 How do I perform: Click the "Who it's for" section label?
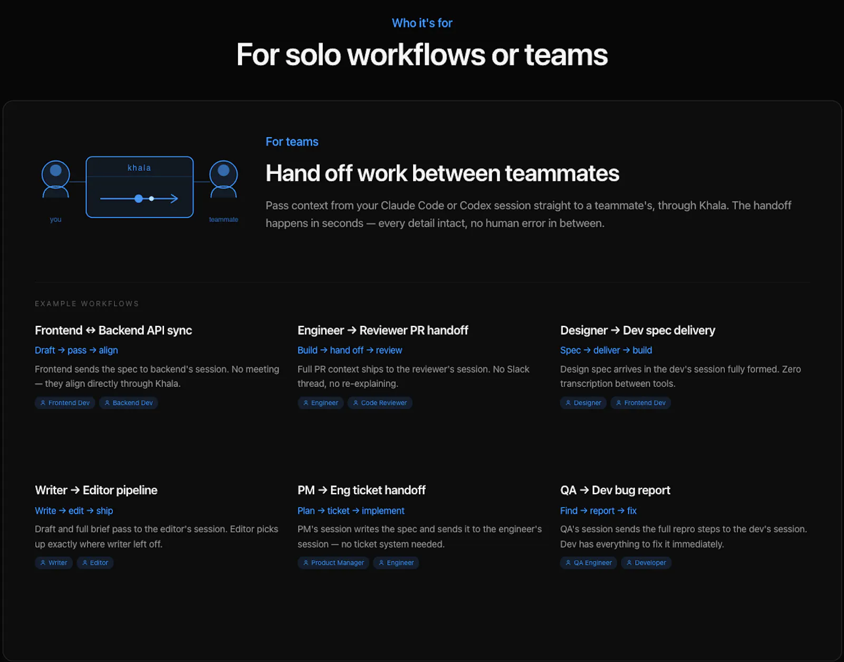click(422, 23)
